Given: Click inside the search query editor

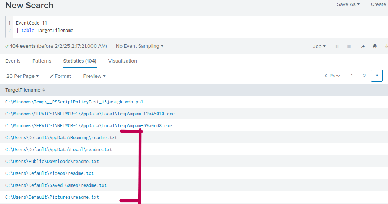Looking at the screenshot, I should [186, 27].
